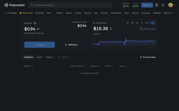Image resolution: width=179 pixels, height=111 pixels.
Task: Click the search magnifier icon in header
Action: (x=32, y=5)
